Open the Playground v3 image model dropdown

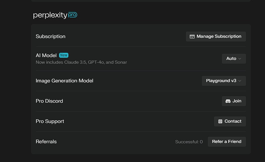point(224,81)
